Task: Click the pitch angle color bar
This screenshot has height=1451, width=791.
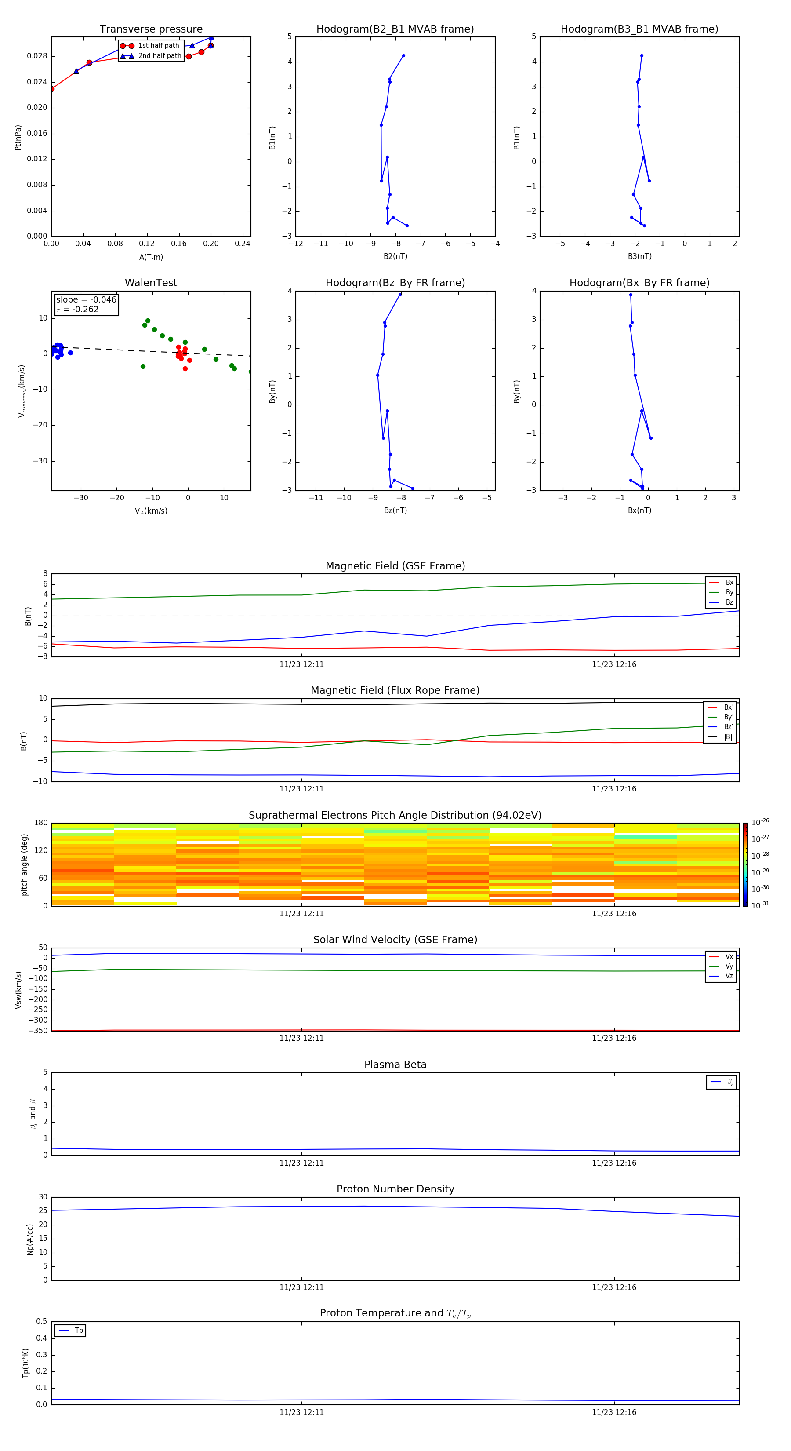Action: (745, 864)
